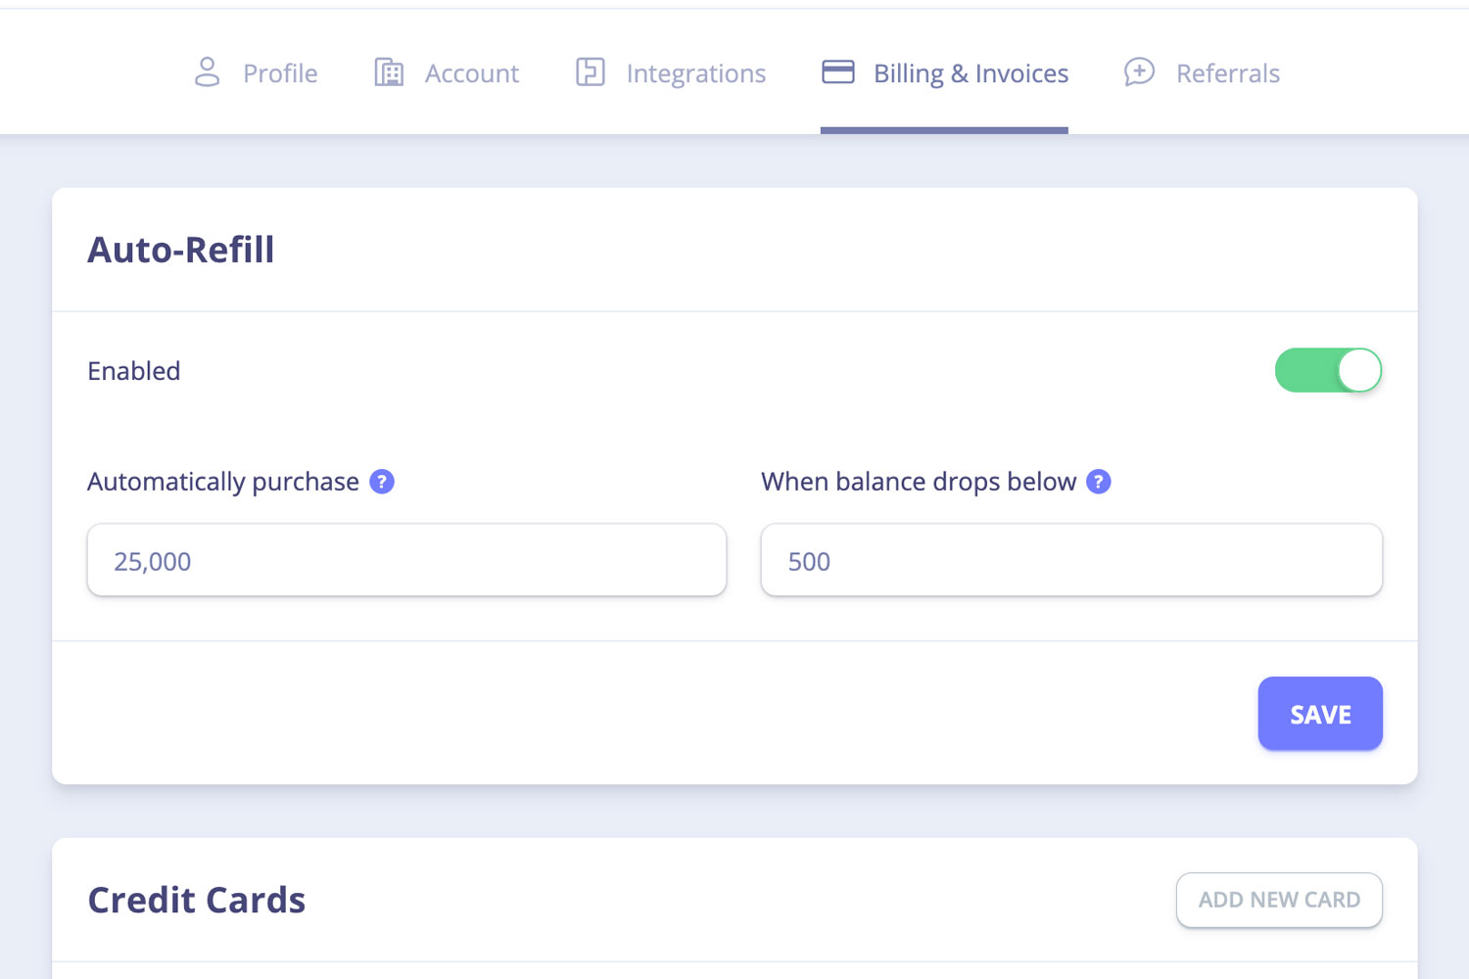Click the Credit Cards section heading
This screenshot has width=1469, height=979.
197,900
